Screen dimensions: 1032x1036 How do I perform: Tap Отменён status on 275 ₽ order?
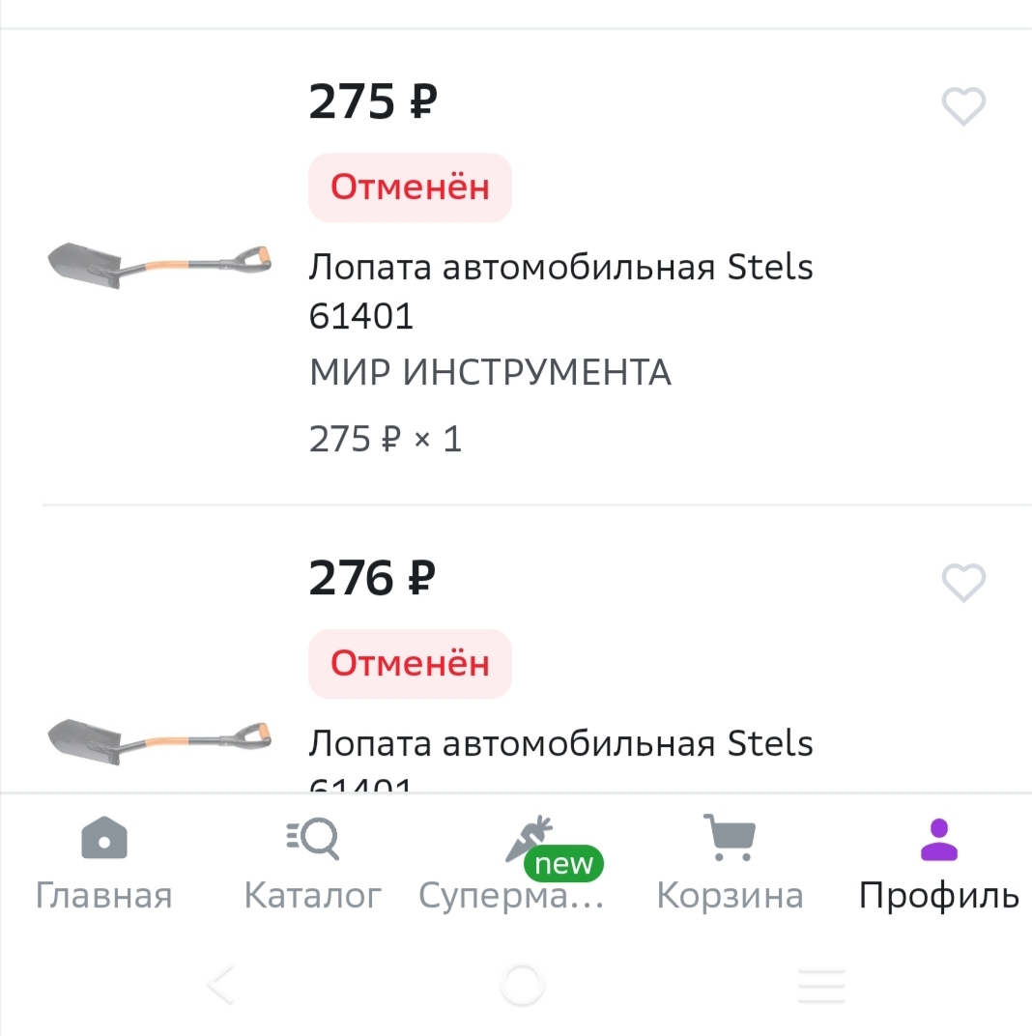tap(410, 187)
